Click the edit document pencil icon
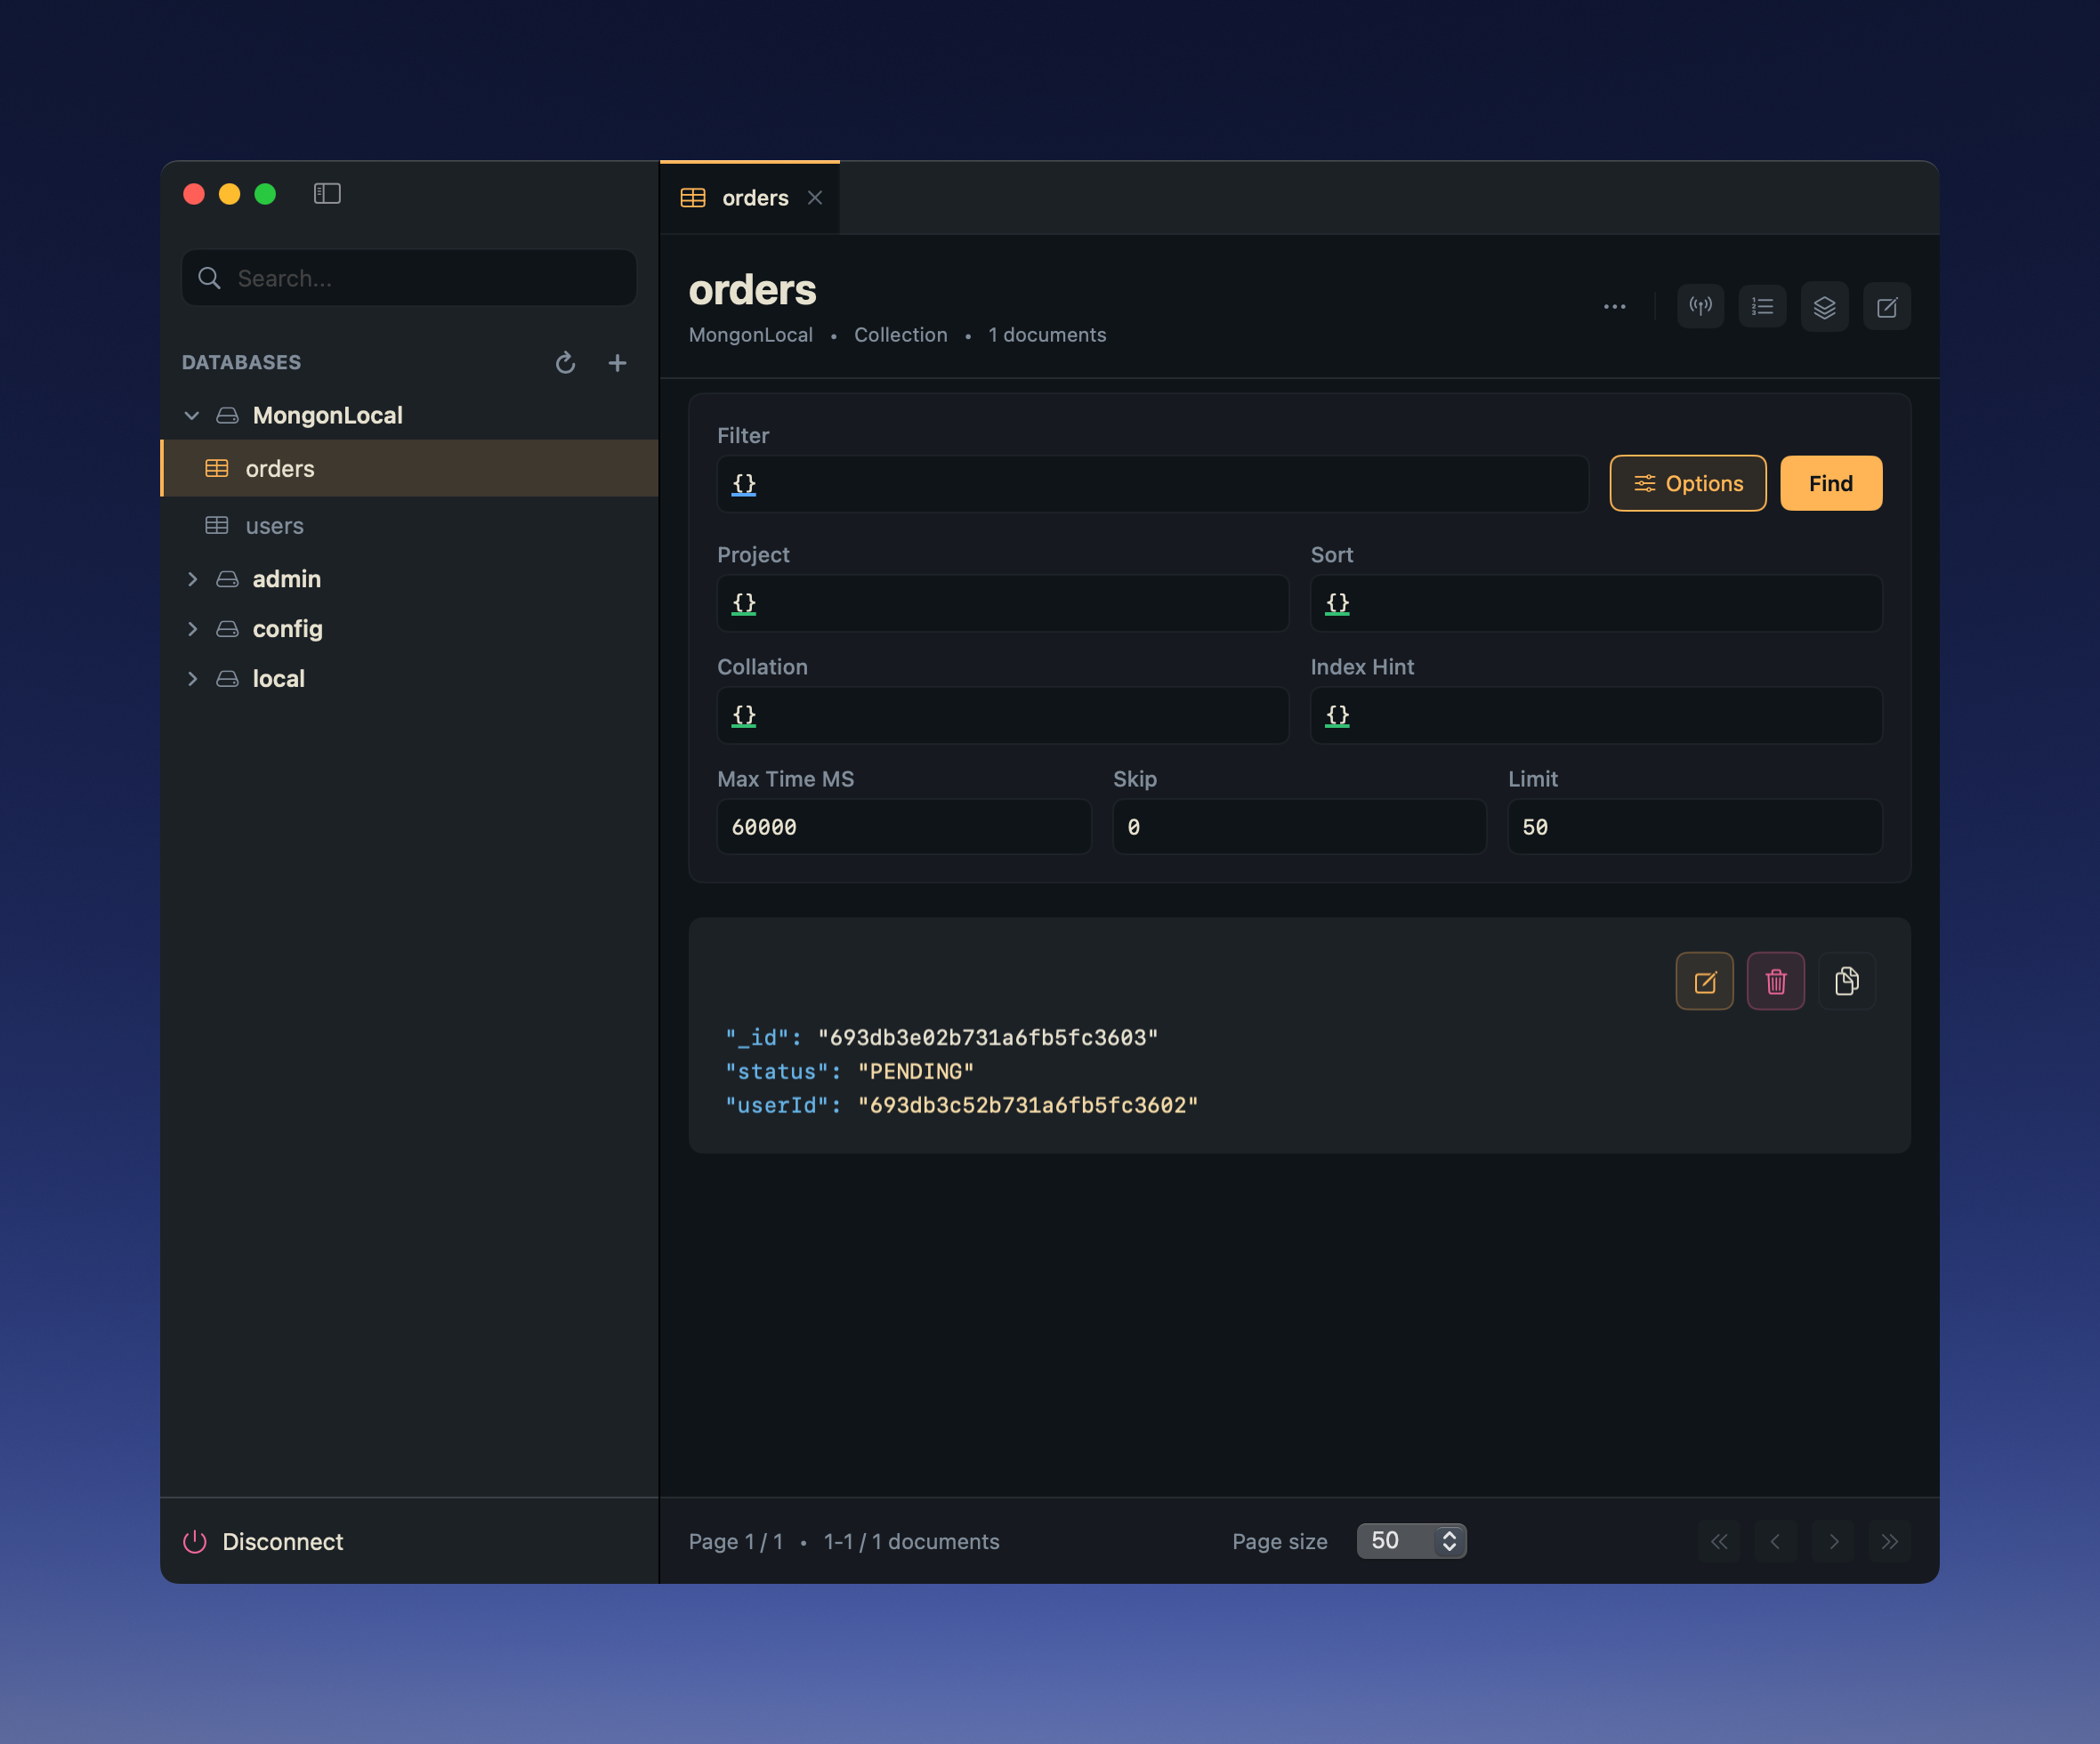Viewport: 2100px width, 1744px height. 1704,981
